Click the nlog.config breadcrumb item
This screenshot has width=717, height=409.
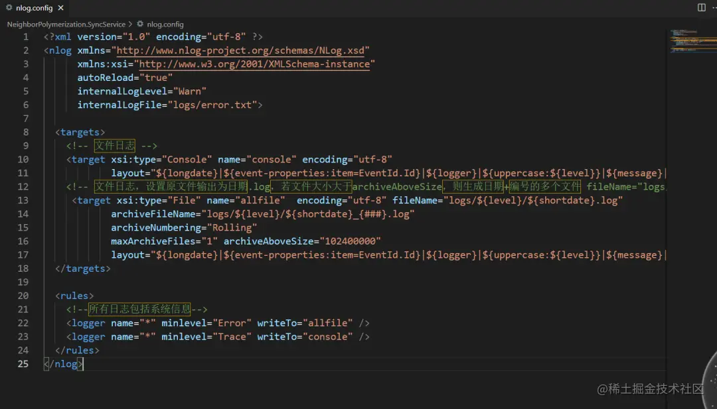(165, 24)
